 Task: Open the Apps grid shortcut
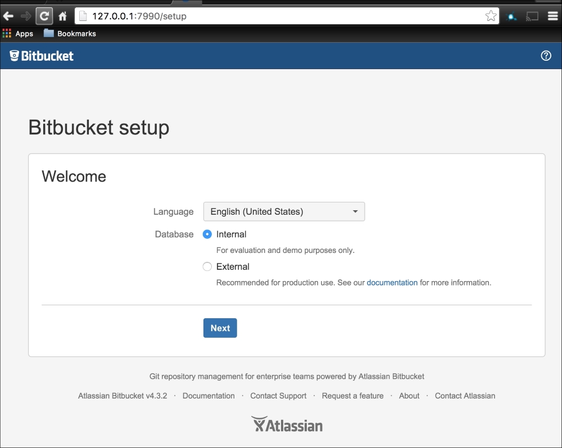[x=17, y=34]
